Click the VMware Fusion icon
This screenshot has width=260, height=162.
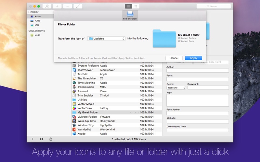(x=74, y=117)
